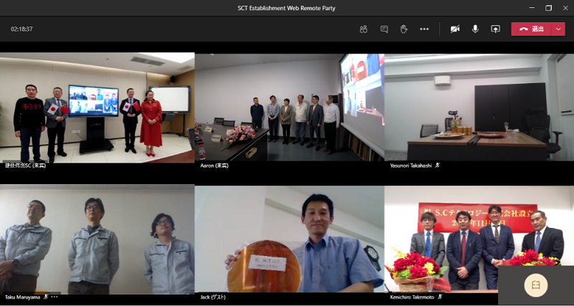Click the Taku Maruyama name label
The image size is (574, 306).
click(x=22, y=296)
